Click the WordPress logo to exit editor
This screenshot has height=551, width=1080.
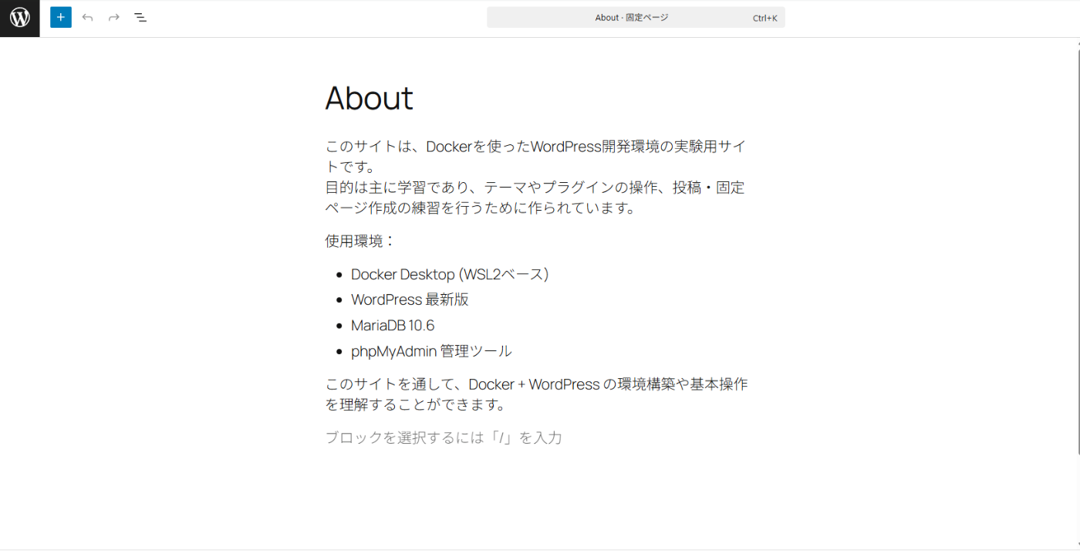pyautogui.click(x=19, y=18)
